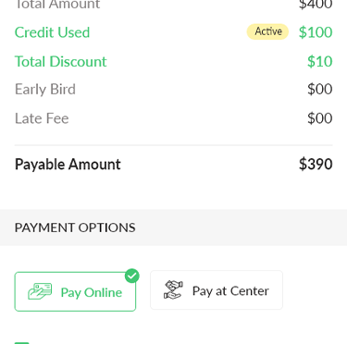Click the Early Bird $00 value
347x344 pixels.
(x=320, y=89)
